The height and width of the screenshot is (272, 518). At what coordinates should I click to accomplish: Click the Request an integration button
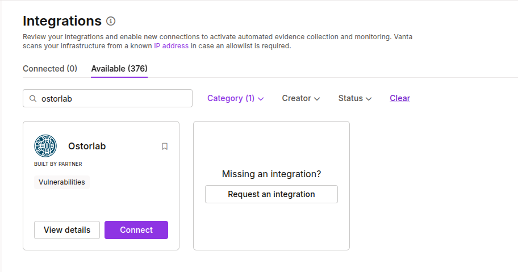(271, 194)
